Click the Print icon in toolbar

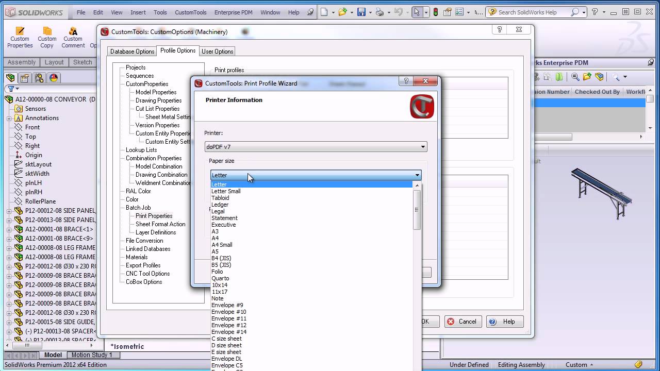379,12
